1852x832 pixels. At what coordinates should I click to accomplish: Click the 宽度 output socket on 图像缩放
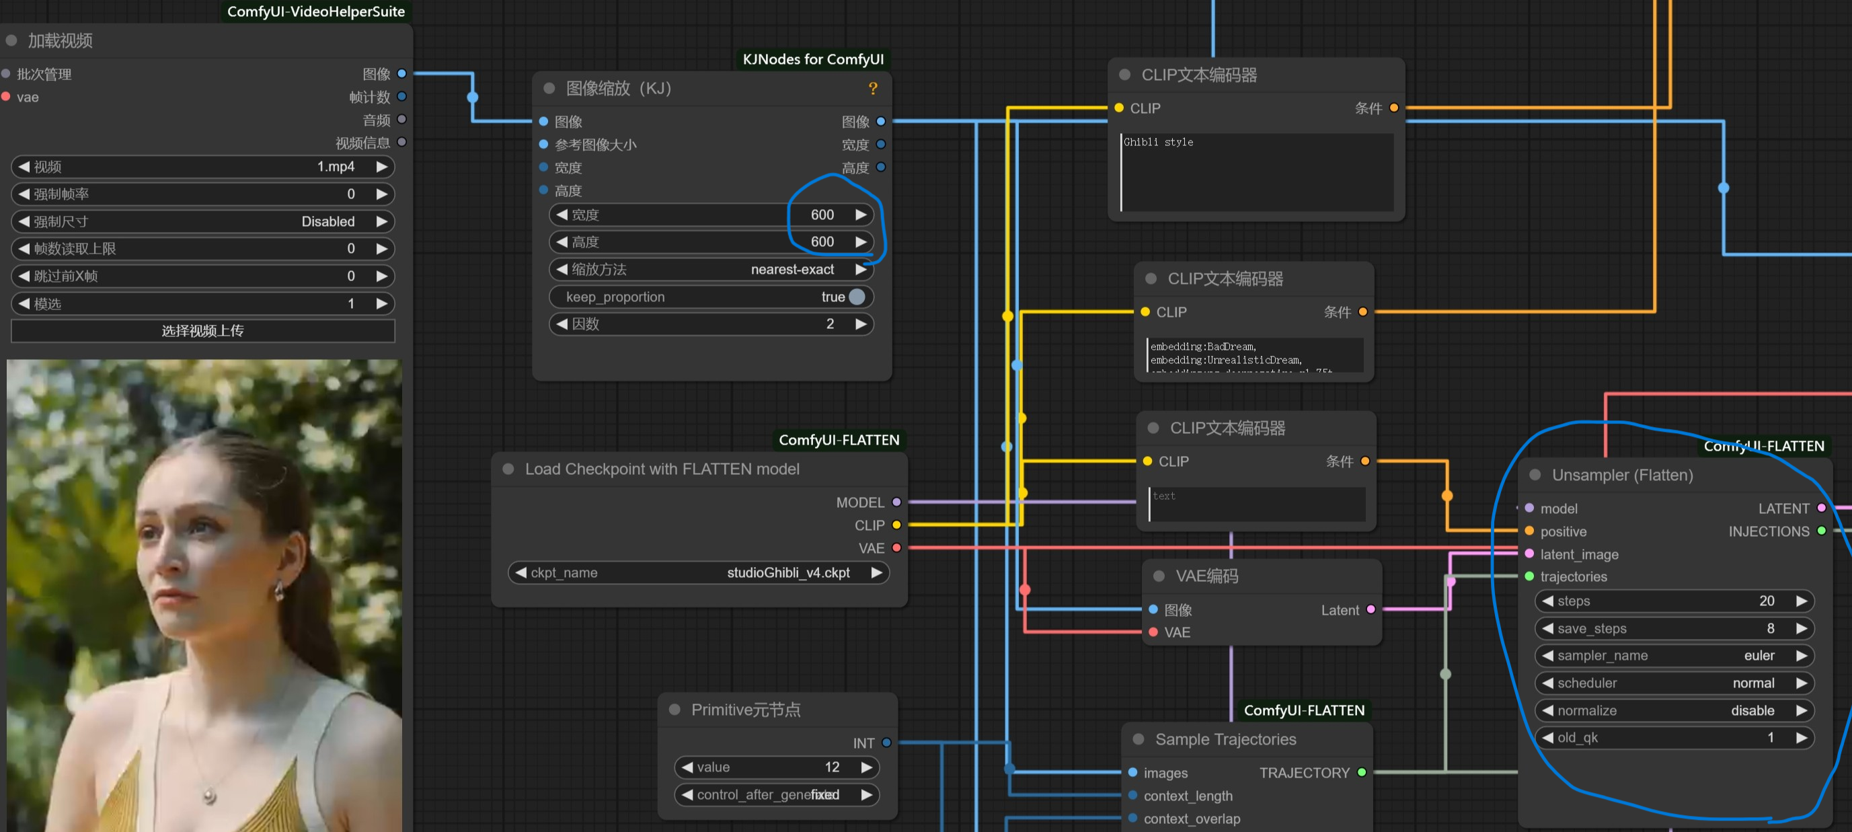pyautogui.click(x=881, y=145)
